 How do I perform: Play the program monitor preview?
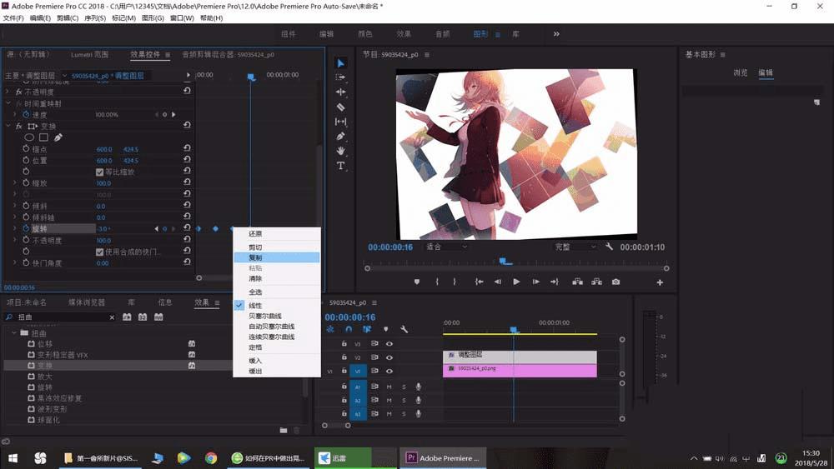point(516,282)
